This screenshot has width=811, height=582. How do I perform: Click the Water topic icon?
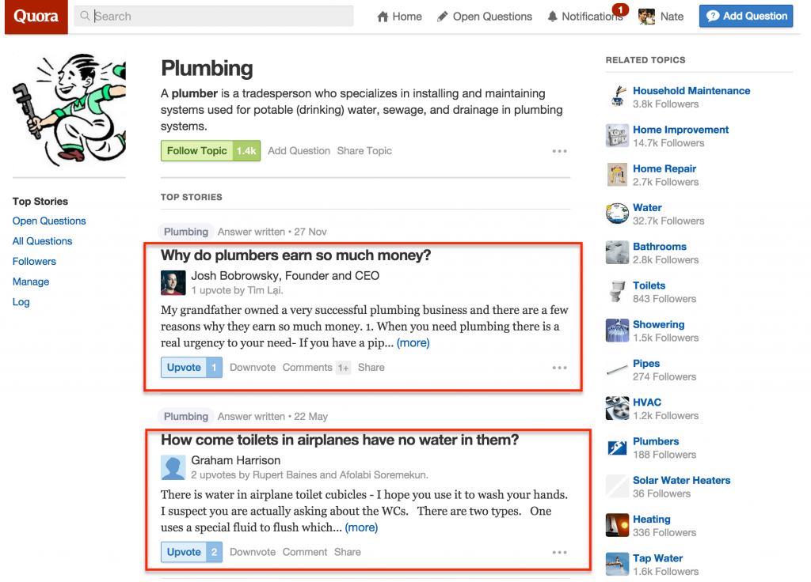click(x=617, y=214)
